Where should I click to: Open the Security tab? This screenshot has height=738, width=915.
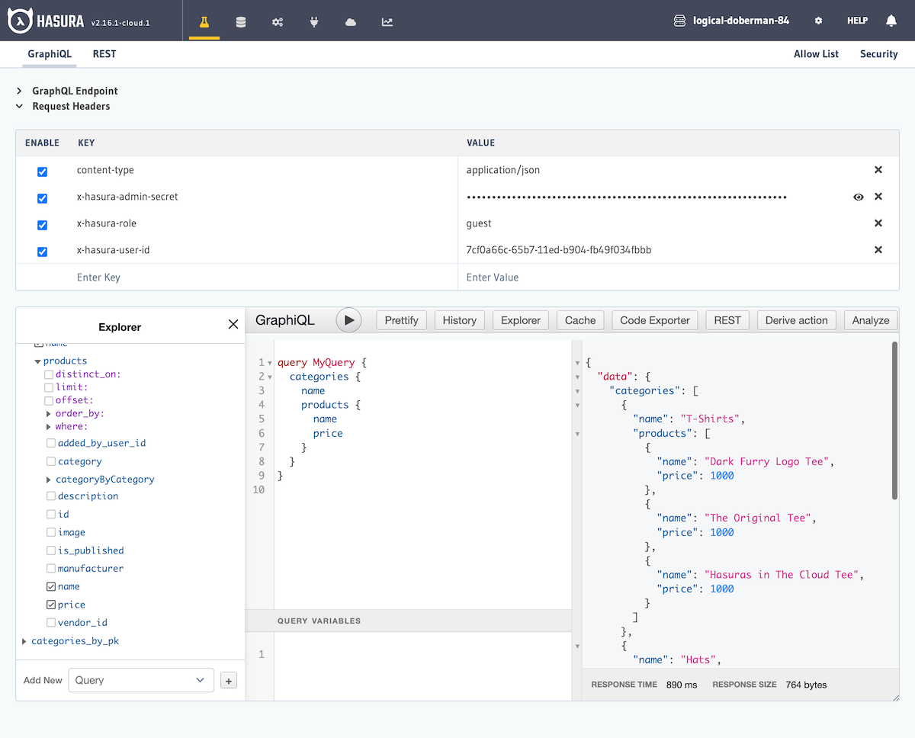[878, 54]
